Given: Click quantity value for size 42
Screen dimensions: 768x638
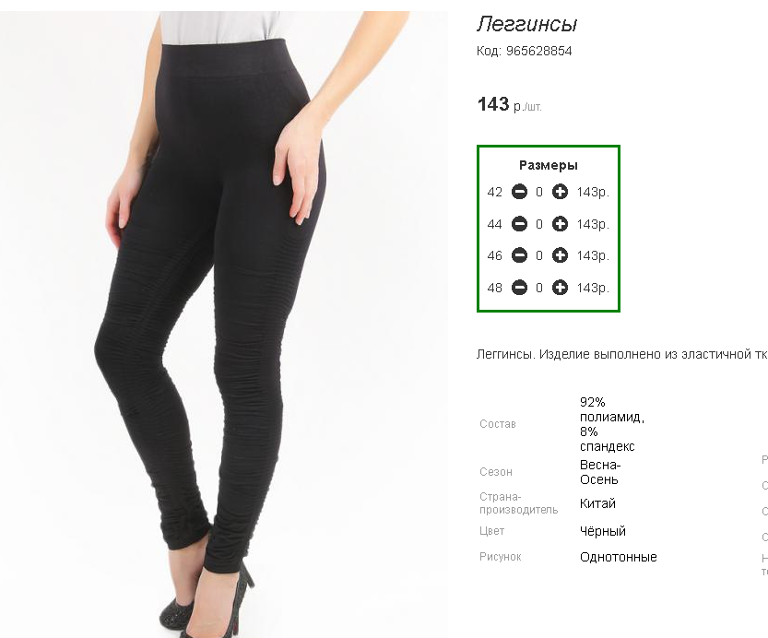Looking at the screenshot, I should (x=539, y=192).
